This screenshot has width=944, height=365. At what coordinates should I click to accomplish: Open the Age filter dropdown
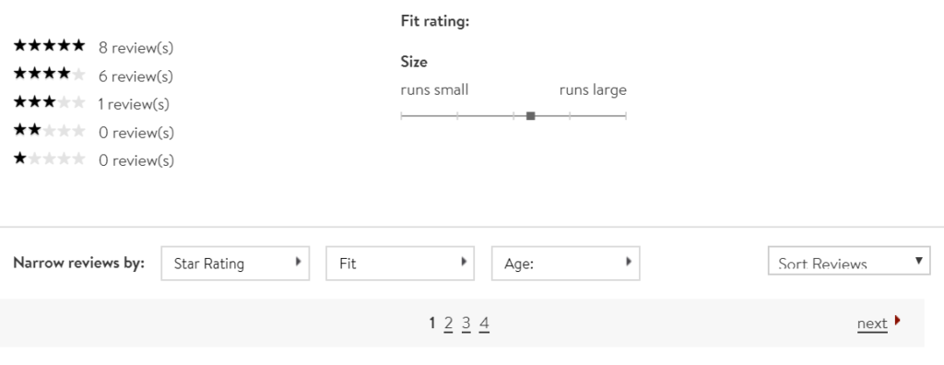(566, 264)
